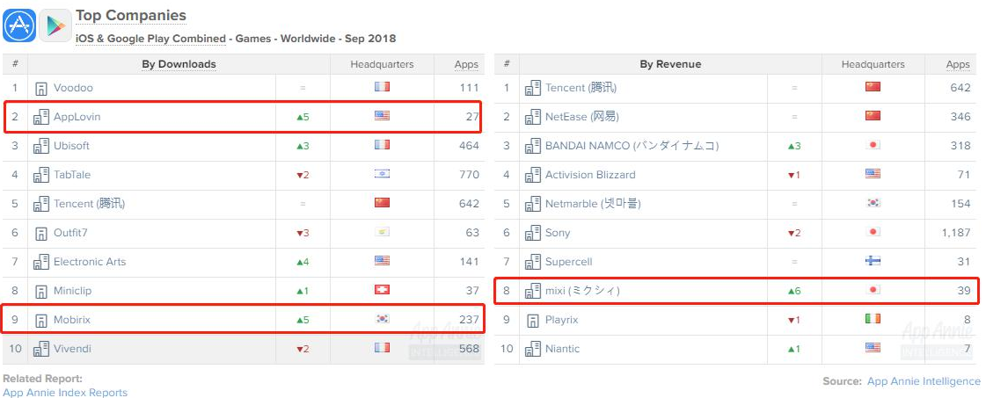986x398 pixels.
Task: Click the iOS & Google Play Combined filter
Action: point(151,39)
